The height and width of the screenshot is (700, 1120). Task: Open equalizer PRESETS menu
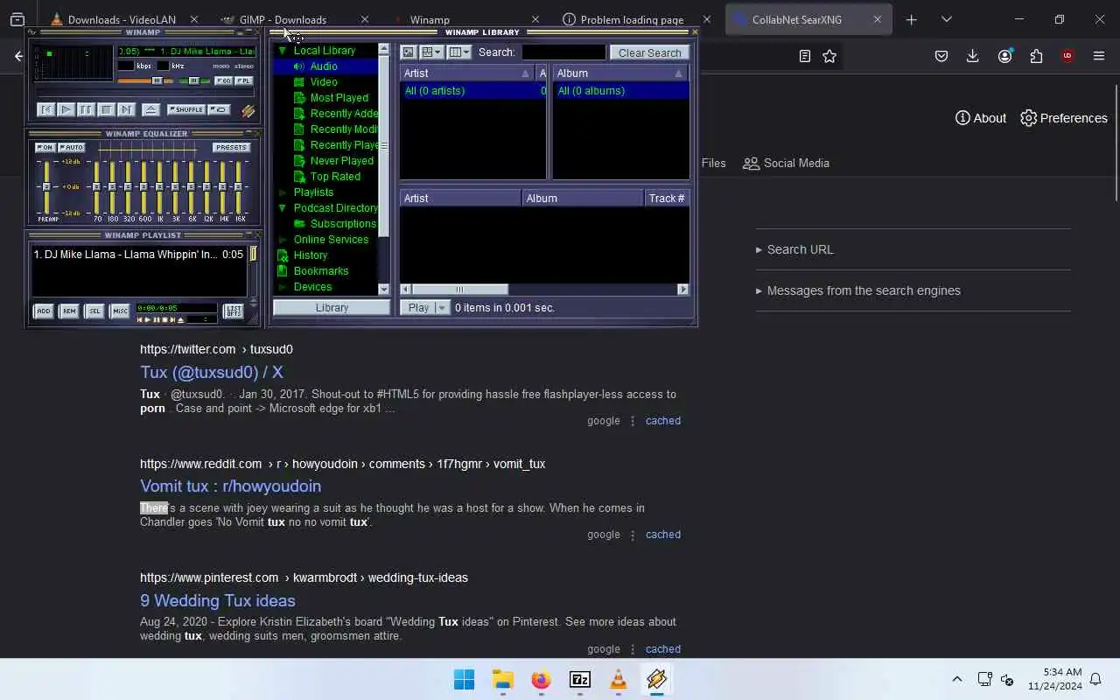pos(231,147)
